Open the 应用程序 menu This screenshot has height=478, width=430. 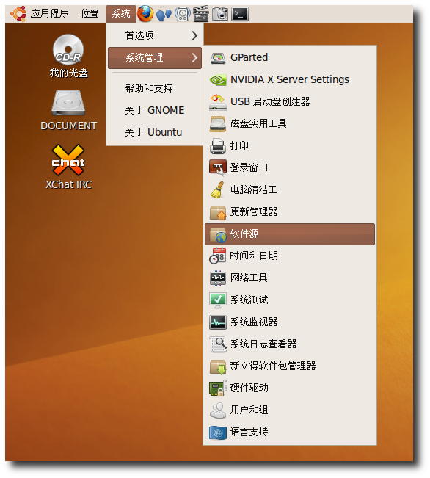[49, 14]
